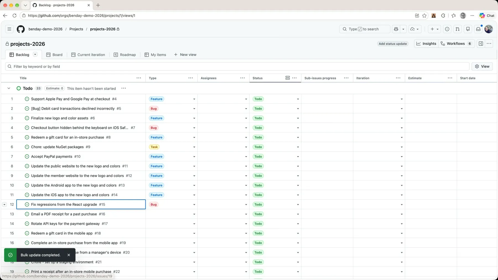498x280 pixels.
Task: Open Insights
Action: tap(426, 43)
